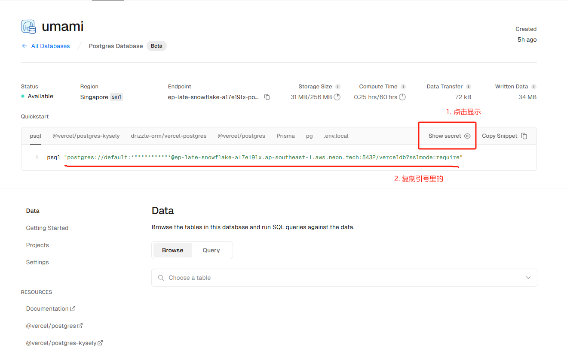Viewport: 567px width, 357px height.
Task: Click the Postgres Database breadcrumb text
Action: click(x=116, y=46)
